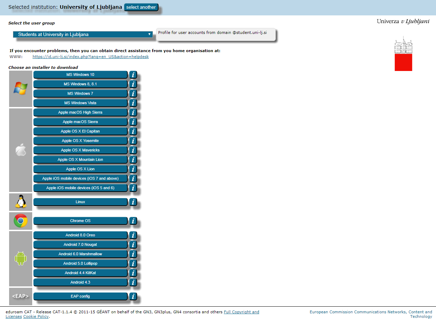Open info icon for Chrome OS
Image resolution: width=436 pixels, height=321 pixels.
click(x=133, y=221)
